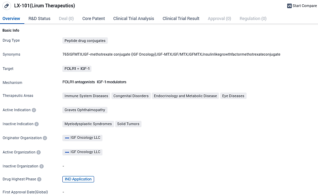Click info icon beside Inactive Organization

(41, 166)
